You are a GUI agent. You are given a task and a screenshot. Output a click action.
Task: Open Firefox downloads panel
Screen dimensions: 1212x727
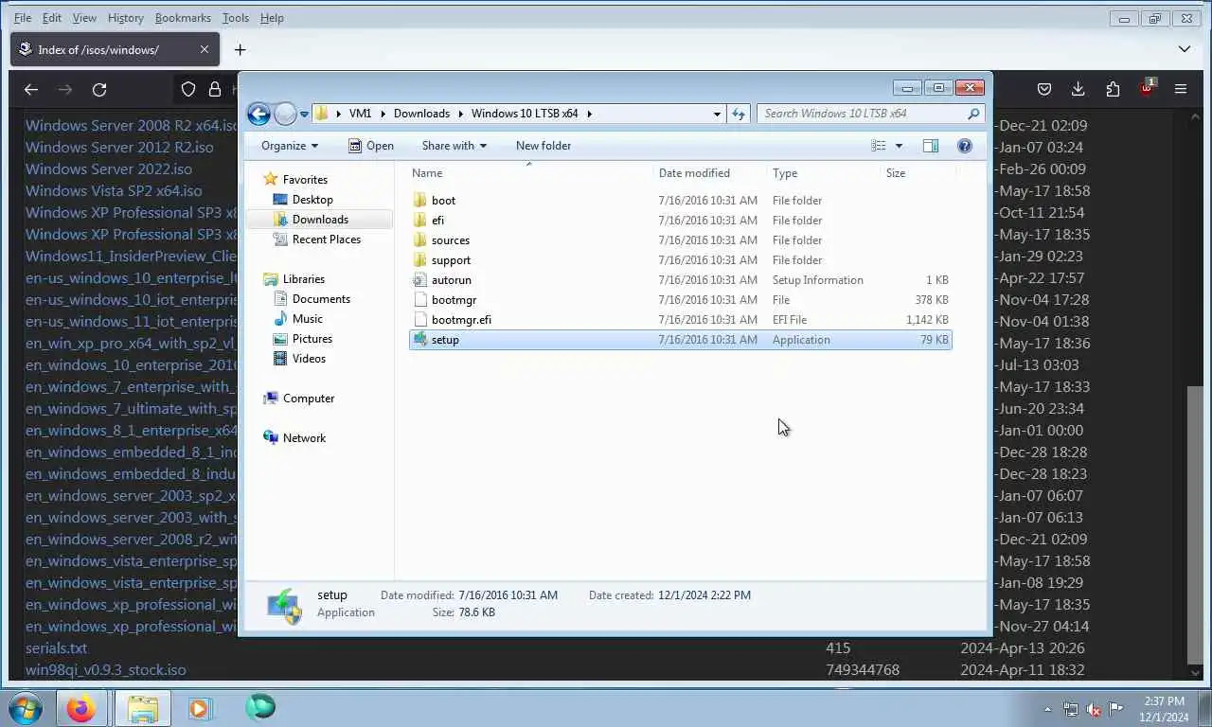click(1078, 89)
